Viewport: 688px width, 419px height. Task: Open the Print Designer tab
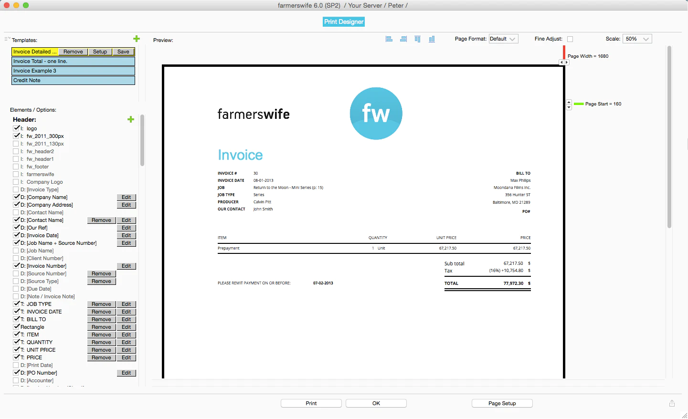click(344, 22)
